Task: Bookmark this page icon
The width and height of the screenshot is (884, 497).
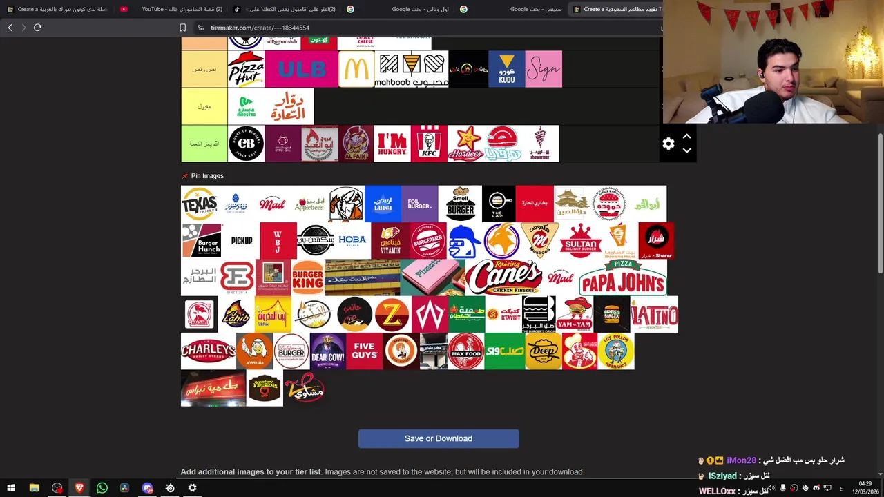Action: click(182, 28)
